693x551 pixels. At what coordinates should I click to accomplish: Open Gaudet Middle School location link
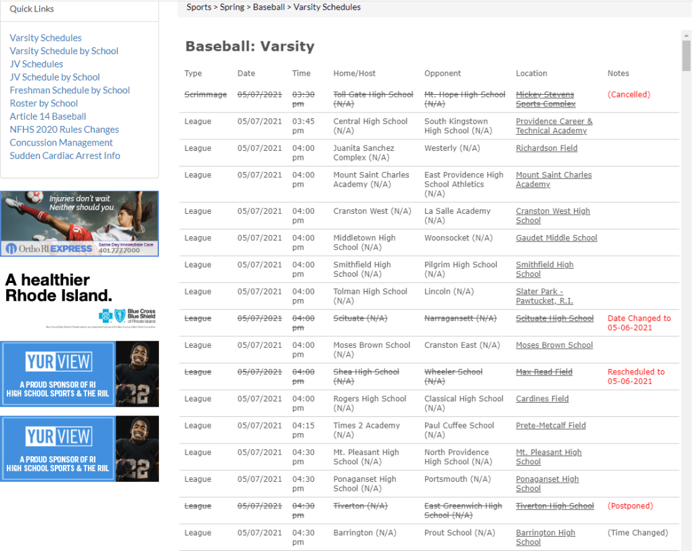click(556, 238)
